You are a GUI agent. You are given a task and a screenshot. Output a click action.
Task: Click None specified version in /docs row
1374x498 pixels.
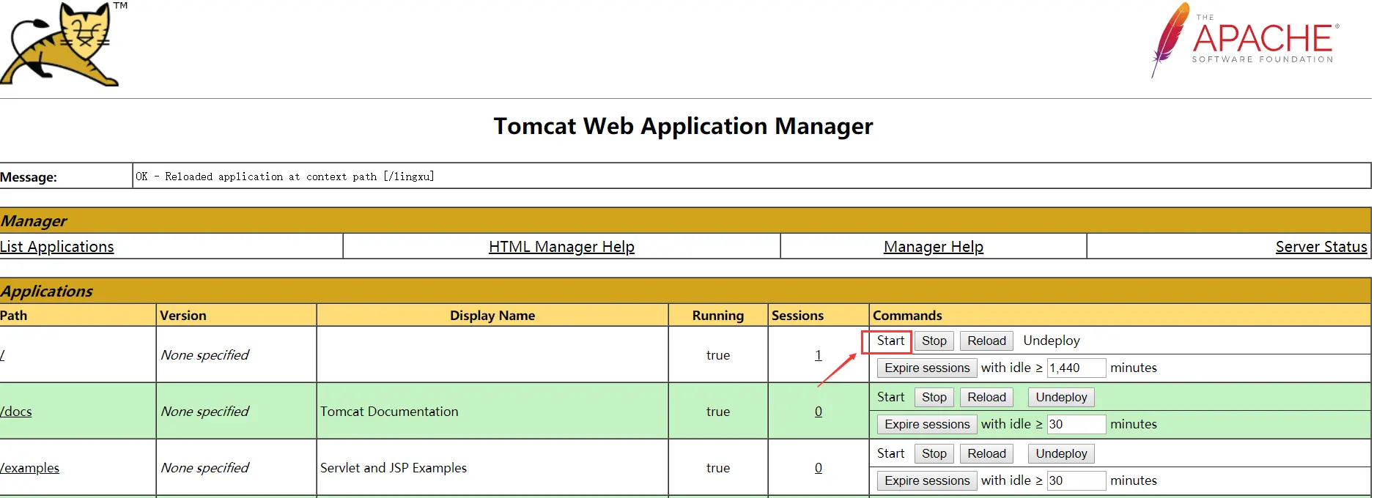[x=205, y=412]
